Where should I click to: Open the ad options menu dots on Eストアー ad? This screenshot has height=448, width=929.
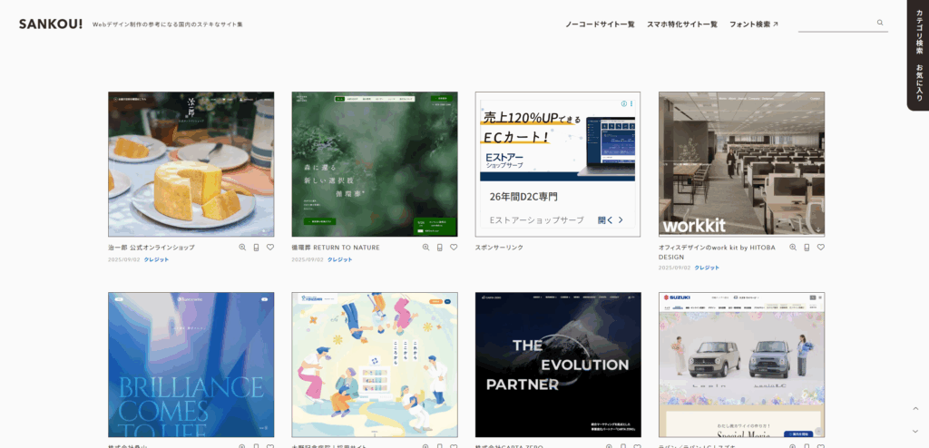(x=631, y=103)
